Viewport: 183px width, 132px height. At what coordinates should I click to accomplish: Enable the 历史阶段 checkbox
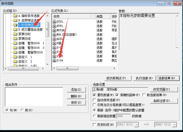(95, 125)
